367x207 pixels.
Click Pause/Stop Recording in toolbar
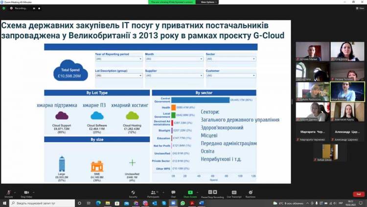(212, 193)
